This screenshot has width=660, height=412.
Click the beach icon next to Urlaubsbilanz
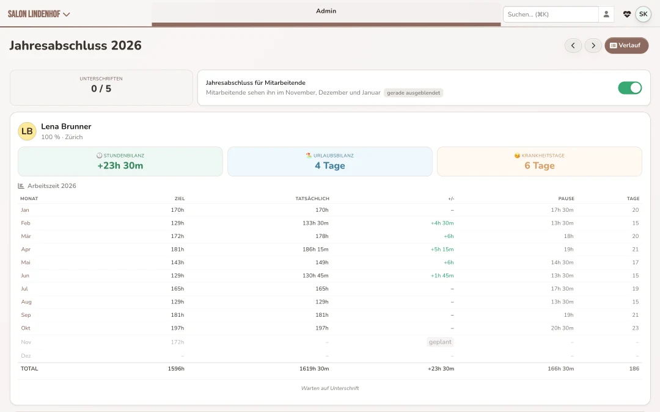[x=309, y=156]
